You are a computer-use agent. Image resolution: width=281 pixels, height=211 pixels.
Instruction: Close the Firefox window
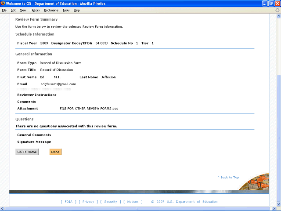pyautogui.click(x=277, y=4)
